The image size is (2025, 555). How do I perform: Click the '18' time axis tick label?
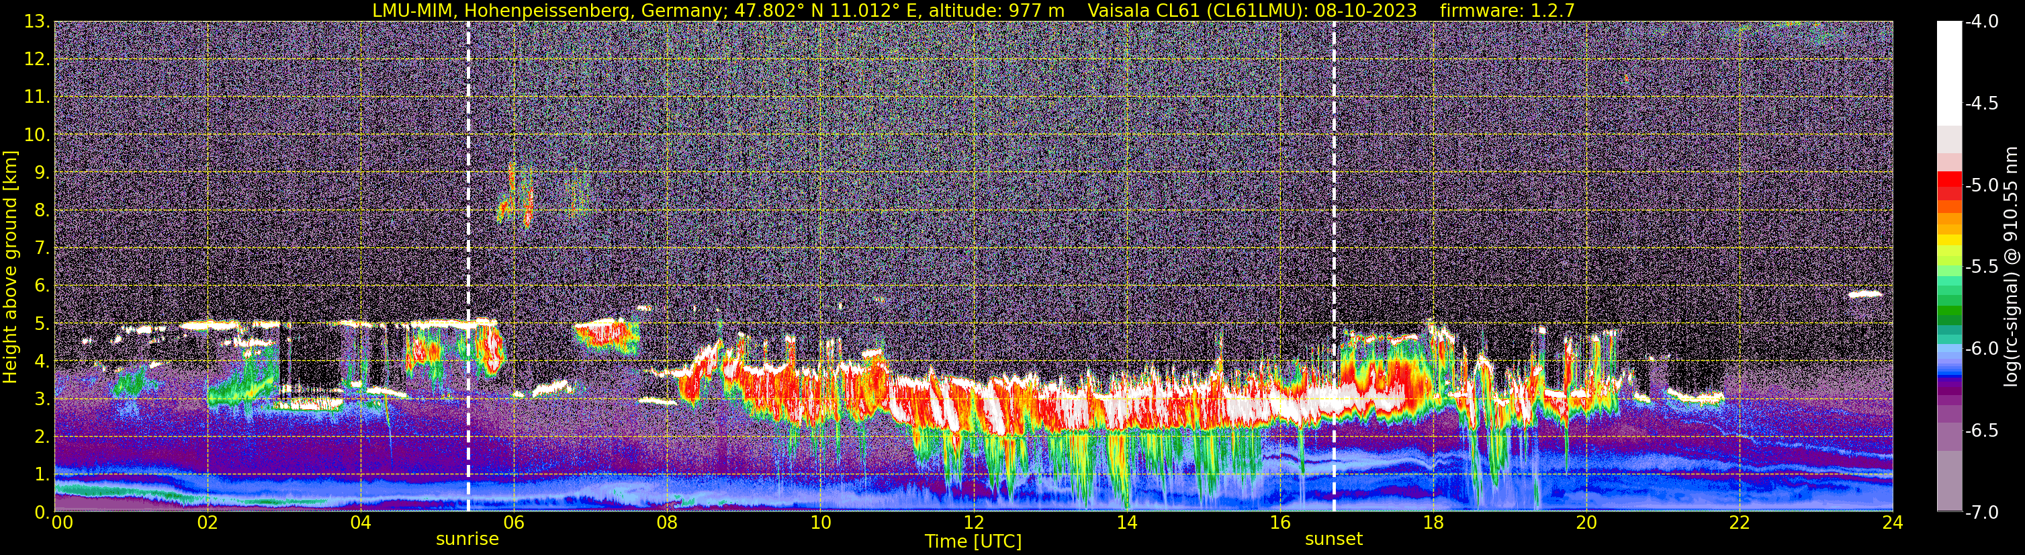pos(1433,523)
